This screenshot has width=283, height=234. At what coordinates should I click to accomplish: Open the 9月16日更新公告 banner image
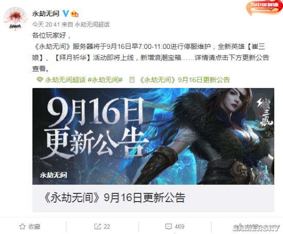tap(153, 136)
